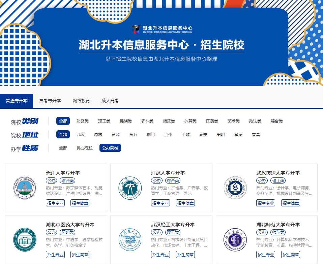
Task: View 招生专业 for 湖北师范大学
Action: 266,255
